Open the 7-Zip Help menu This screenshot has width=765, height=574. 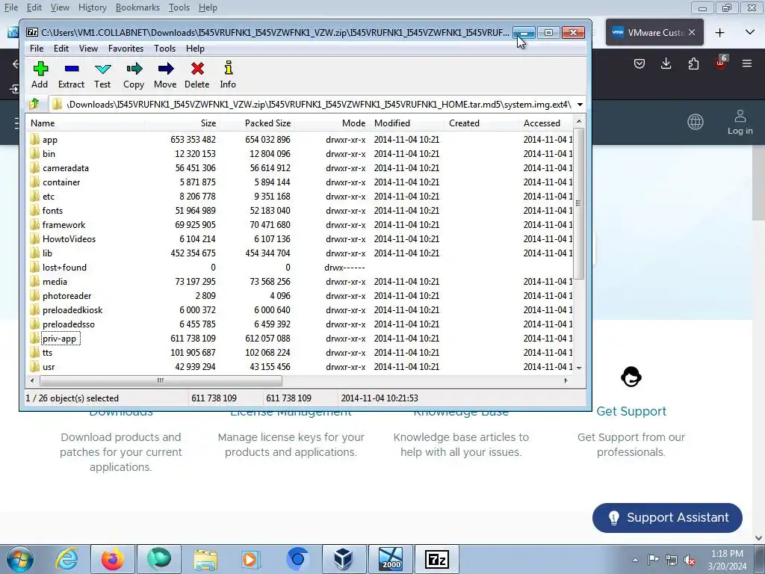195,49
